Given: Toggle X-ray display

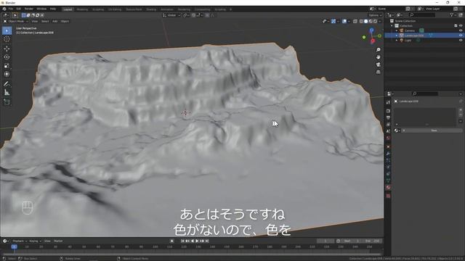Looking at the screenshot, I should [355, 21].
